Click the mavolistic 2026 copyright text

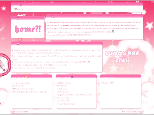click(21, 112)
